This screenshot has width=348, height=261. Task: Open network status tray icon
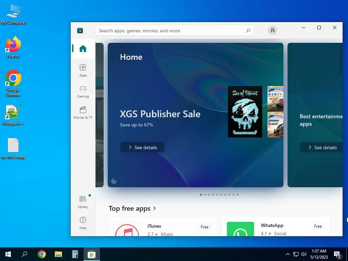[296, 254]
